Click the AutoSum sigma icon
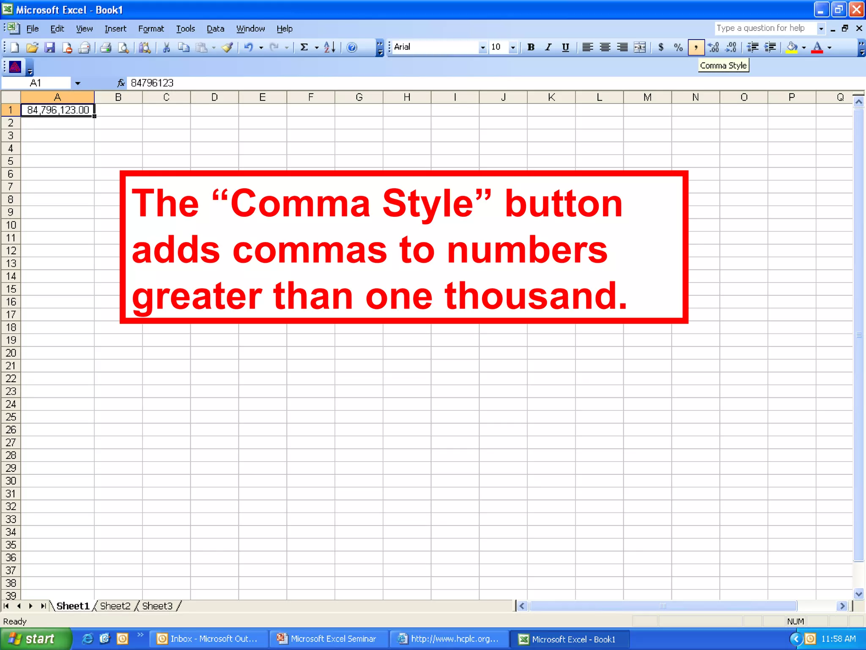 point(304,47)
